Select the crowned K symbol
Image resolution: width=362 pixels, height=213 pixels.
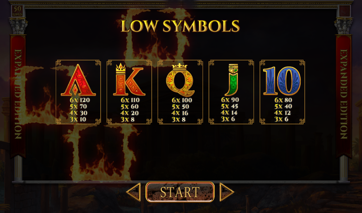tap(129, 79)
